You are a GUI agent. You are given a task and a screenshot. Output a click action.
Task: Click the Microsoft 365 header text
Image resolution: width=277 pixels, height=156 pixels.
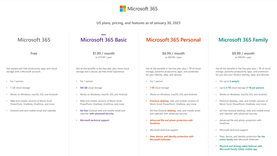pos(143,9)
